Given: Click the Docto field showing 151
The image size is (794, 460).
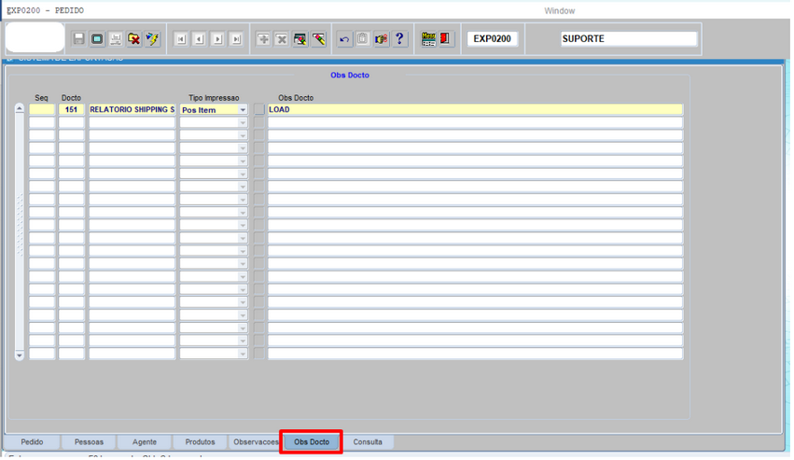Looking at the screenshot, I should click(x=72, y=110).
